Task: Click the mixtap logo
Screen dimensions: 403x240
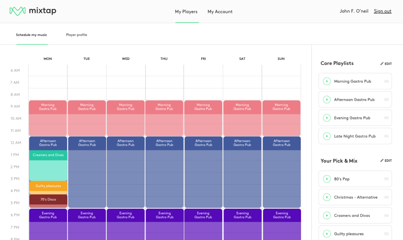Action: (x=33, y=11)
